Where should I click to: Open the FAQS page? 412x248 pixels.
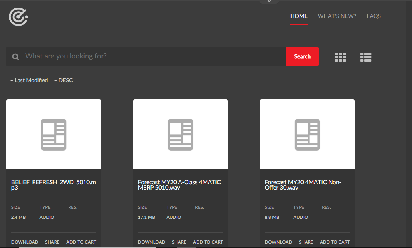(374, 16)
